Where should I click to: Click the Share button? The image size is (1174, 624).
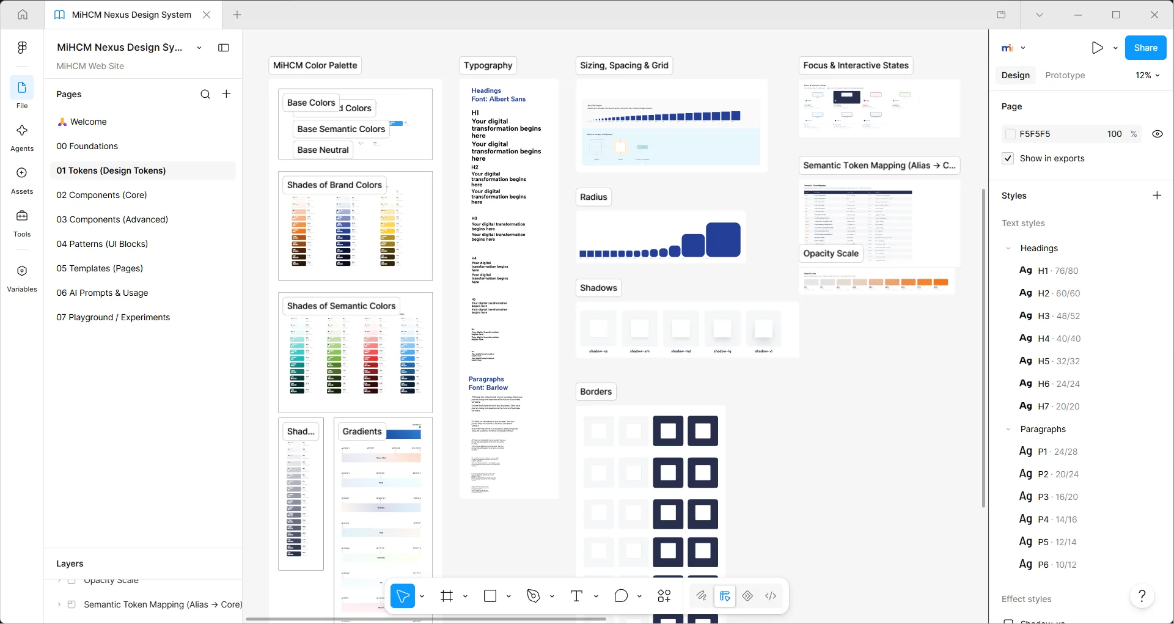[1146, 48]
